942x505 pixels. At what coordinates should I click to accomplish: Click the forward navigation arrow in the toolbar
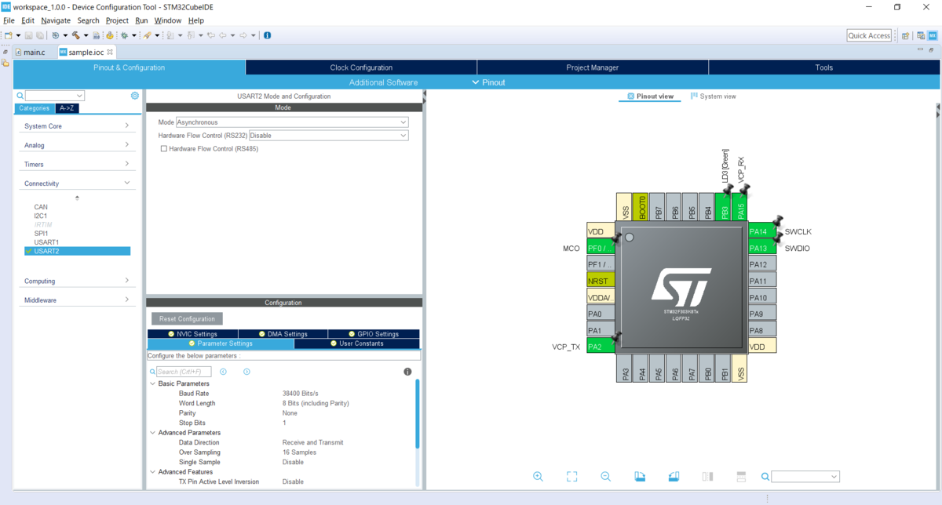pyautogui.click(x=243, y=35)
